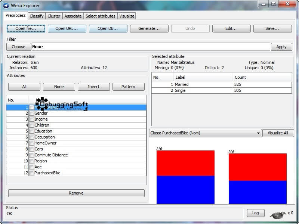Open the Pattern selection button

128,87
